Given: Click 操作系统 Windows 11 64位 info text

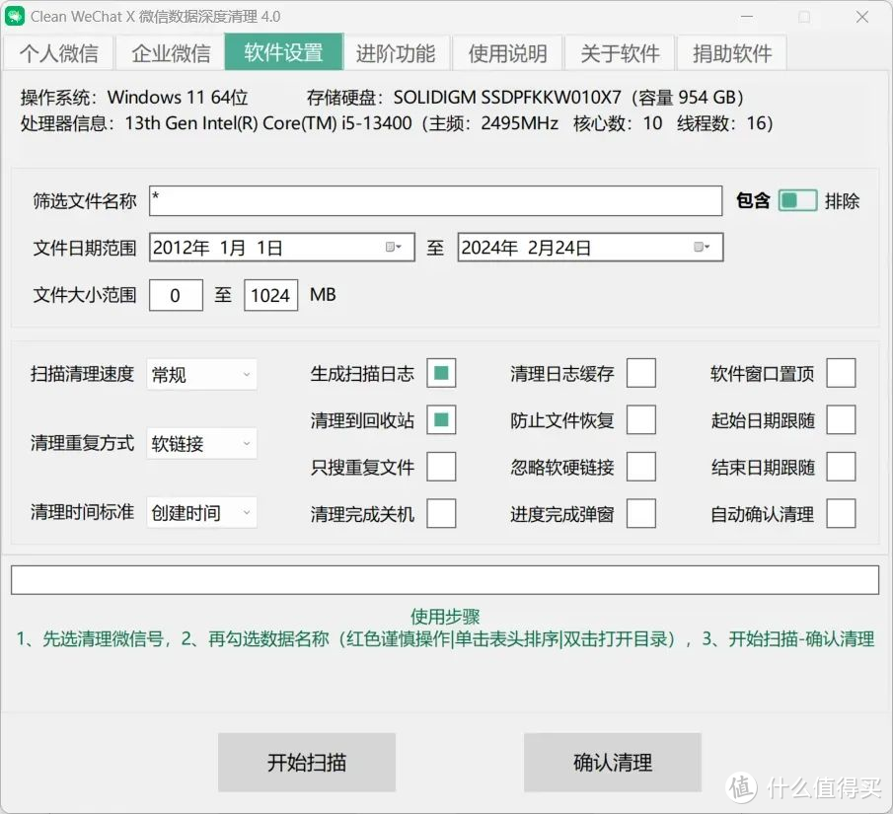Looking at the screenshot, I should point(134,98).
